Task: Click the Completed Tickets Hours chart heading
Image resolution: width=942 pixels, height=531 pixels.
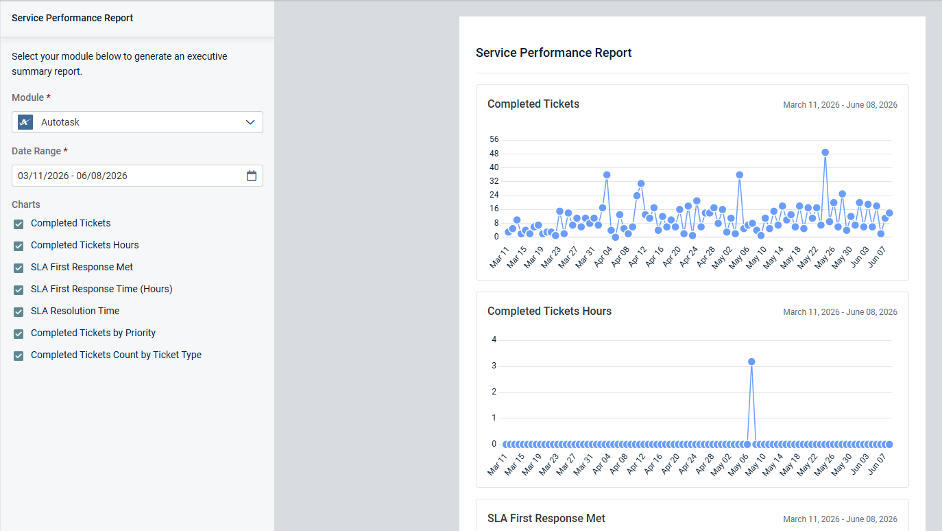Action: [549, 311]
